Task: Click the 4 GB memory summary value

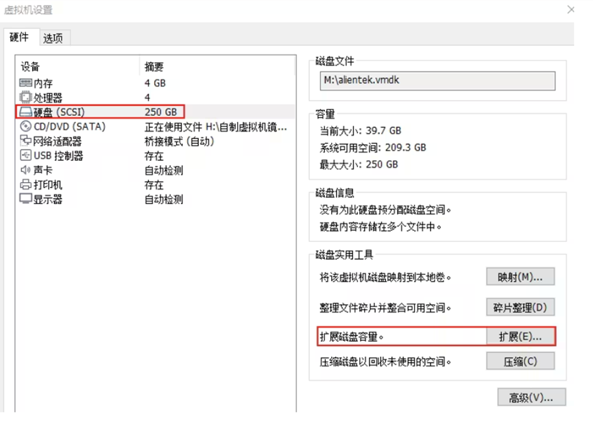Action: pos(155,83)
